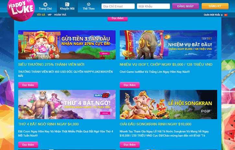Click NHIỆM VỤ ISOFT promotion title

tap(166, 64)
